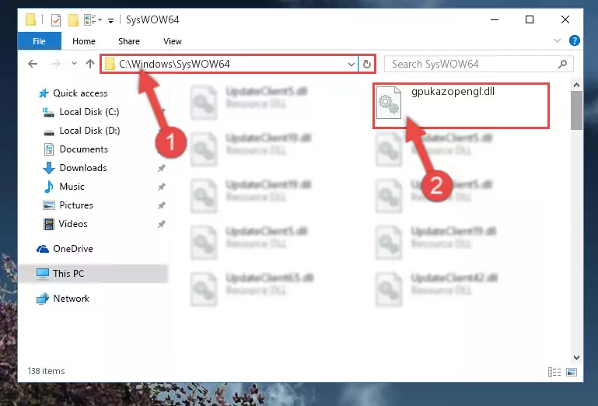Click the Music note icon
The height and width of the screenshot is (406, 598).
point(49,187)
